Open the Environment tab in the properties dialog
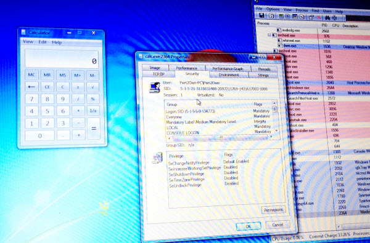Viewport: 370px width, 243px height. click(229, 75)
